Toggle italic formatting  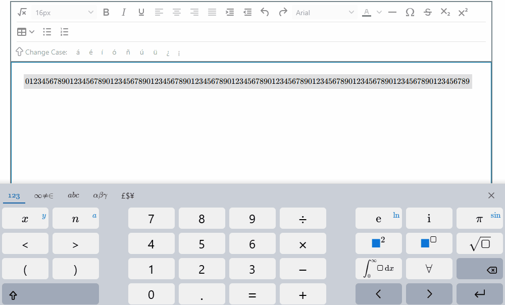tap(123, 13)
